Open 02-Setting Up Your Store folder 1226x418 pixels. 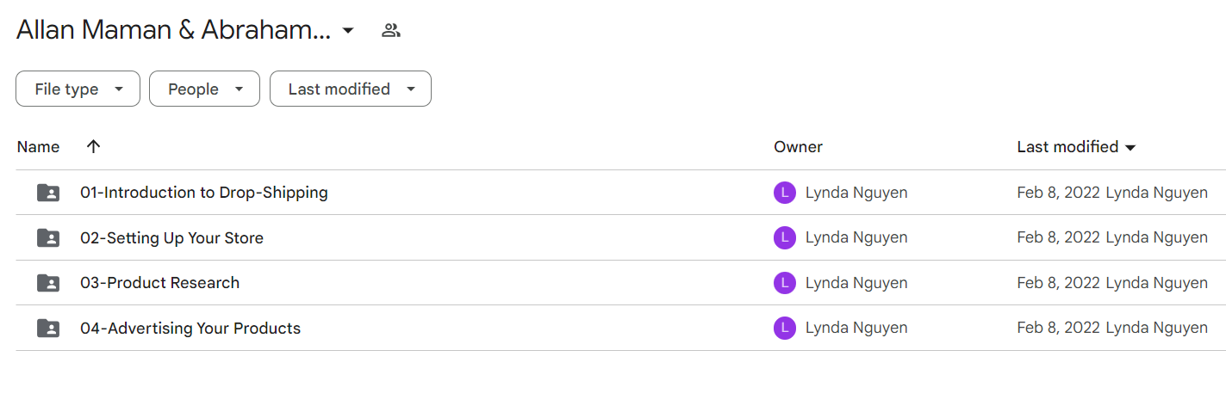(x=171, y=238)
